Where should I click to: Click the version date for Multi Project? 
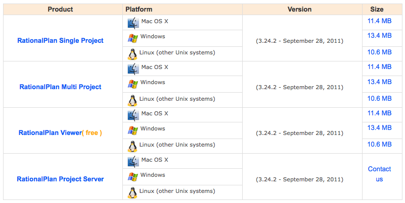(300, 88)
